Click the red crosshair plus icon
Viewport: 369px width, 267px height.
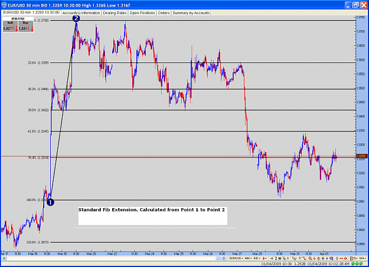pyautogui.click(x=314, y=258)
